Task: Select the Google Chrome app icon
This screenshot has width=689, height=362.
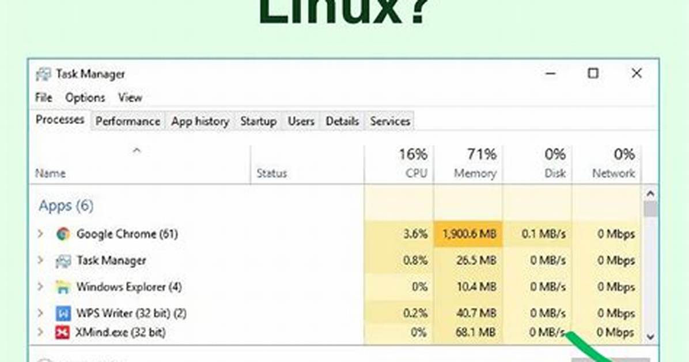Action: pos(63,234)
